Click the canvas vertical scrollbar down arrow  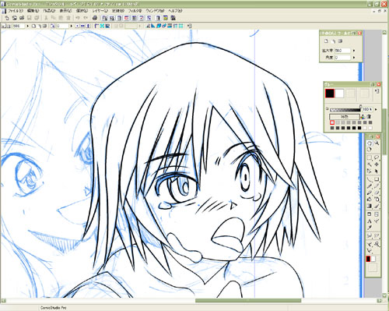(384, 295)
